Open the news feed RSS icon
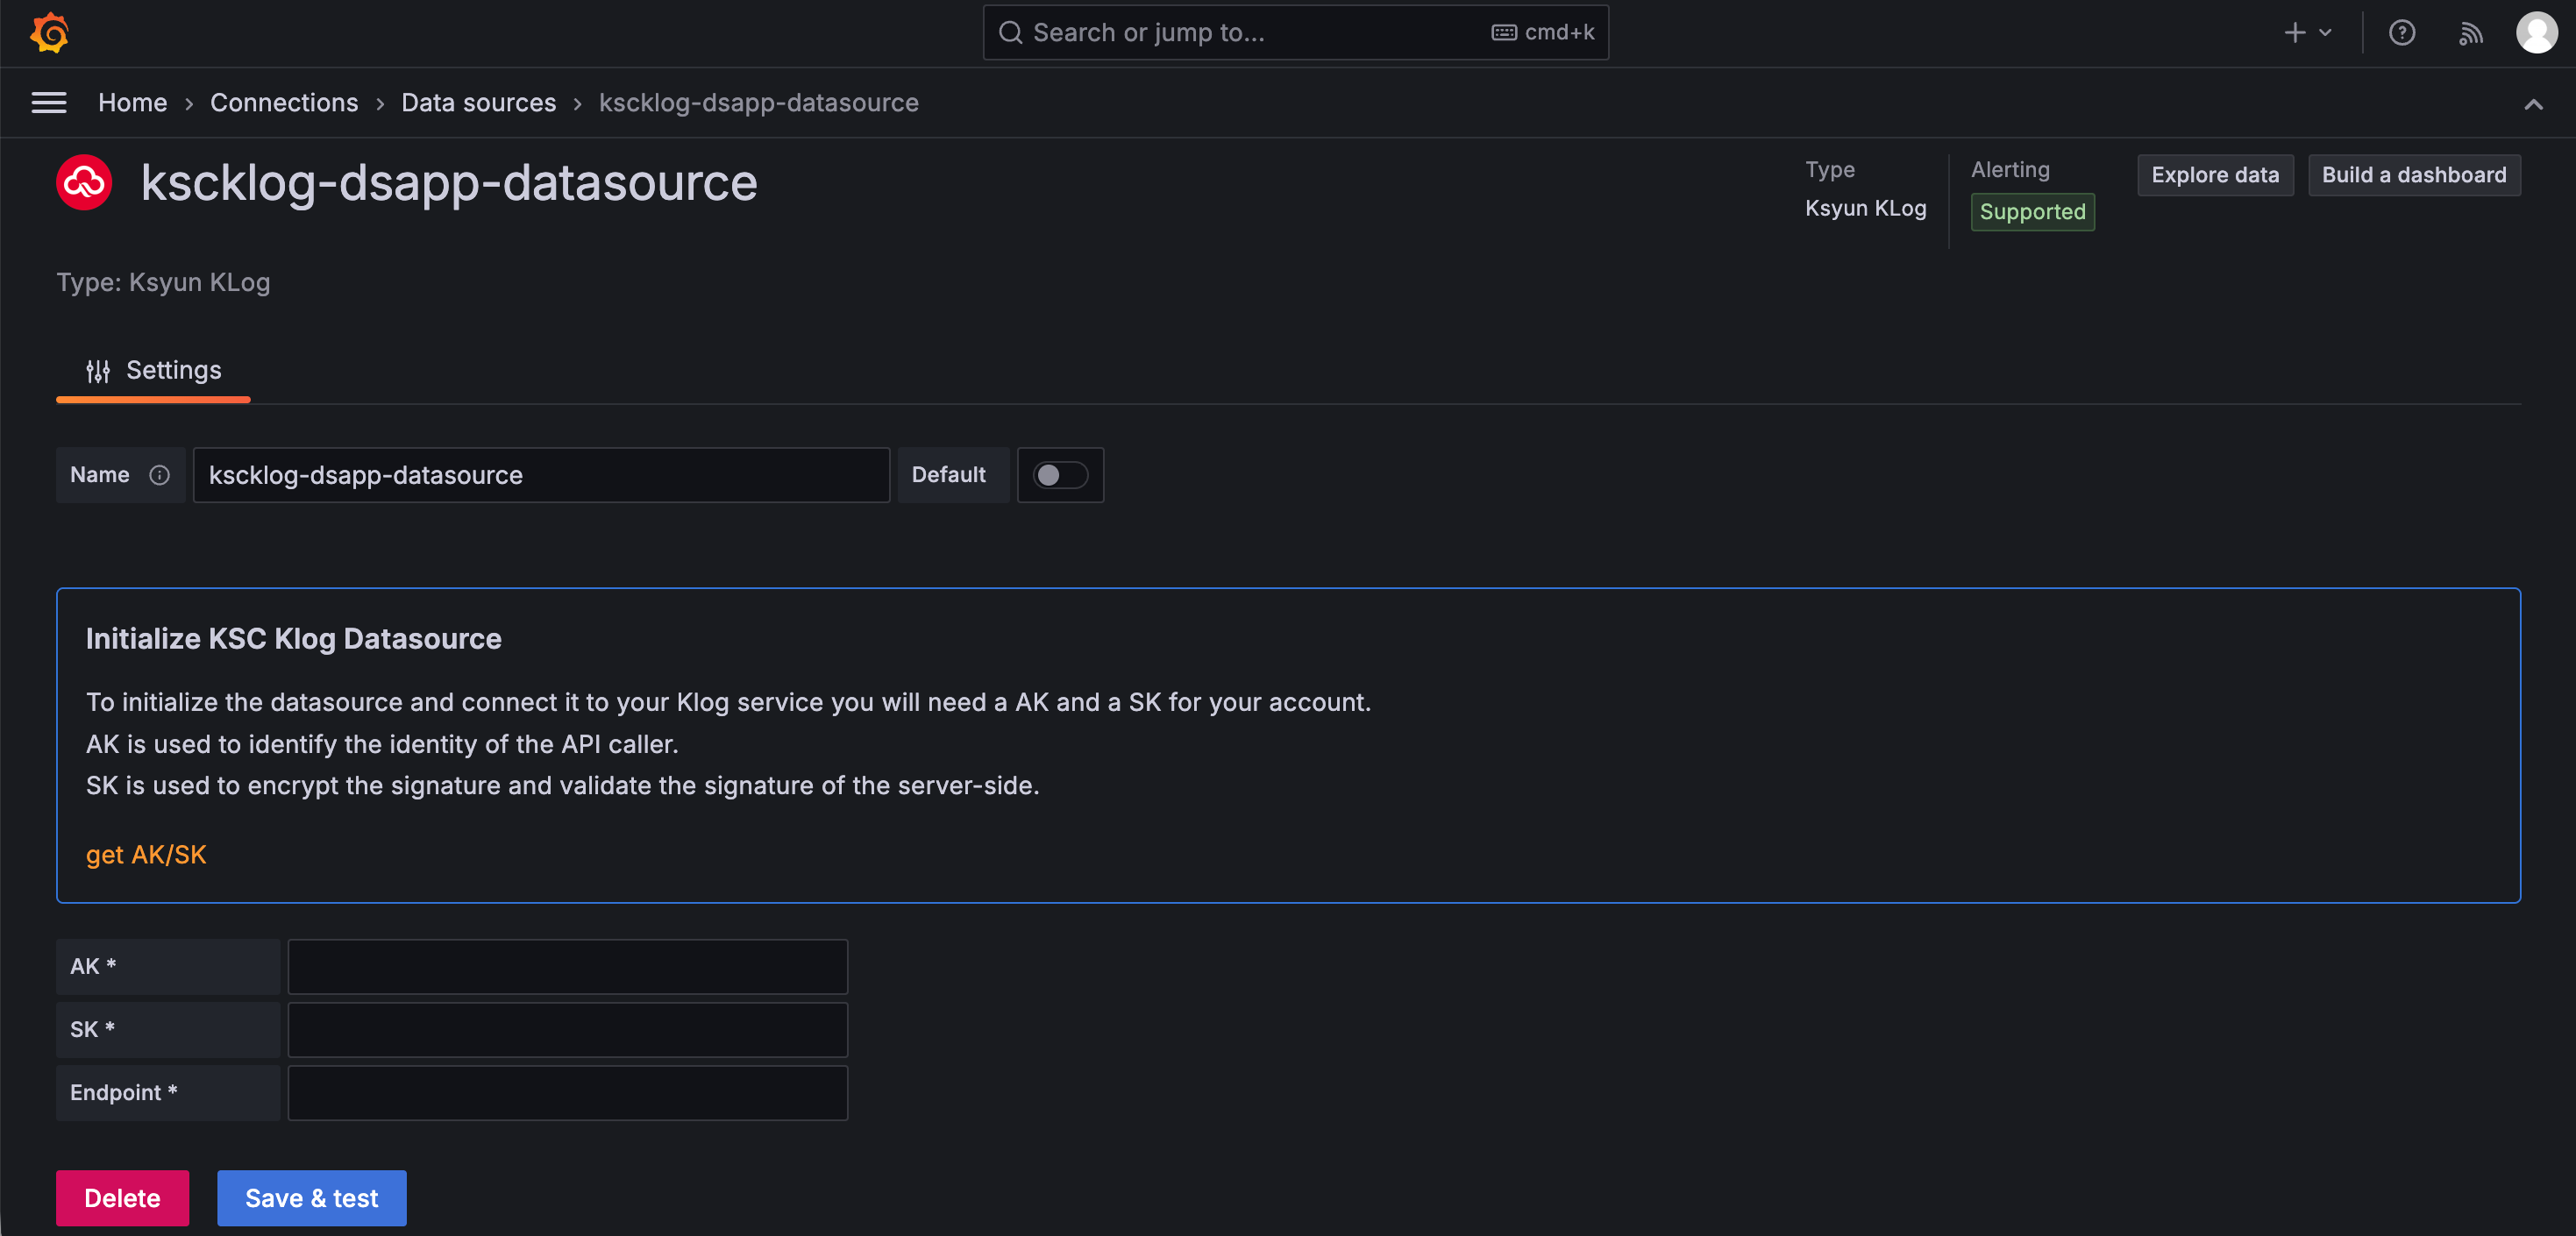Image resolution: width=2576 pixels, height=1236 pixels. [2470, 33]
